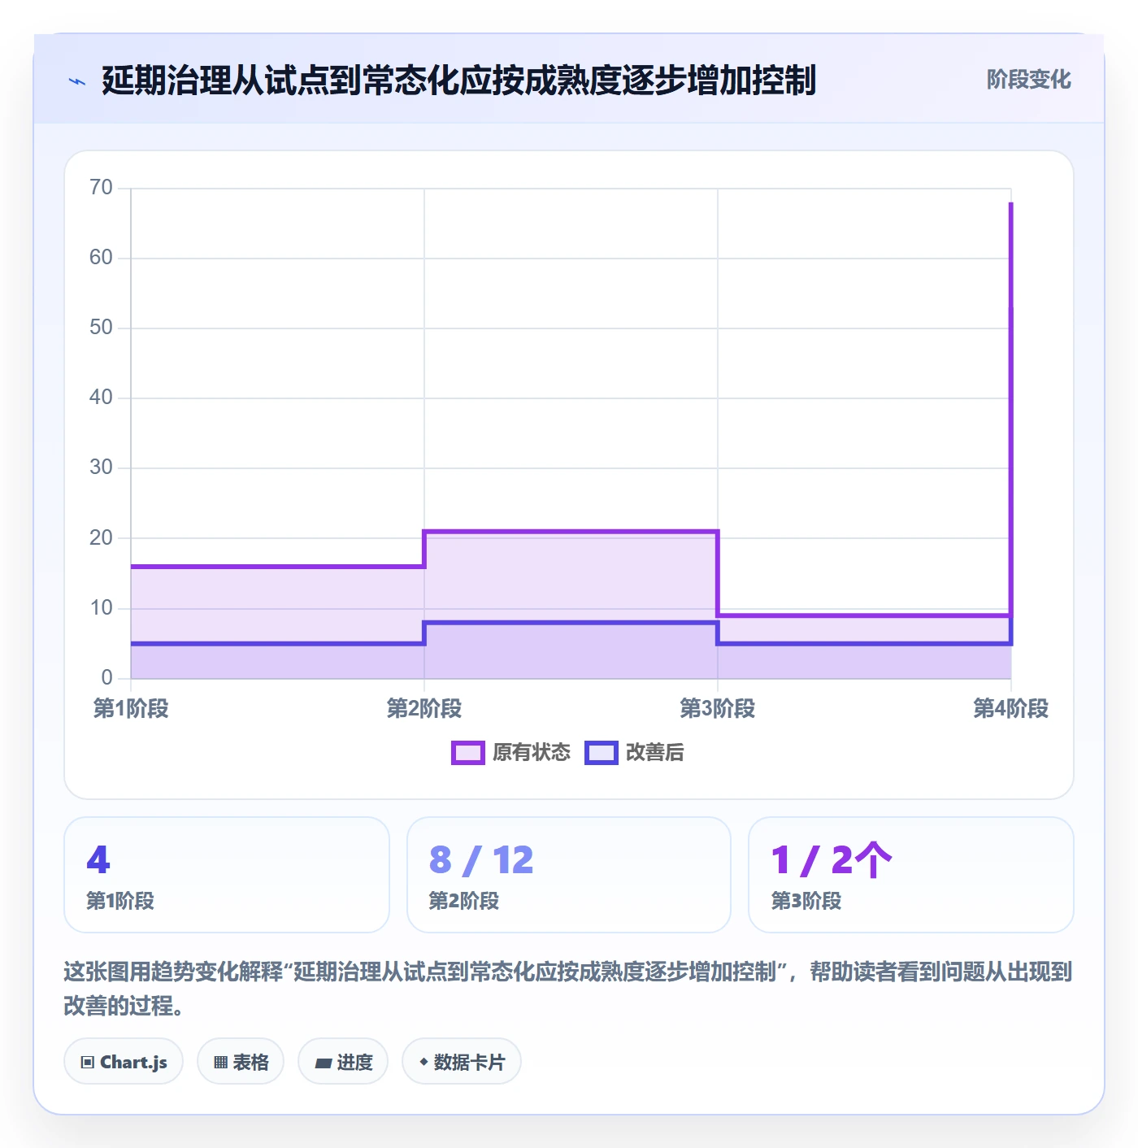Open the 第3阶段 data card showing 1 / 2个

911,875
